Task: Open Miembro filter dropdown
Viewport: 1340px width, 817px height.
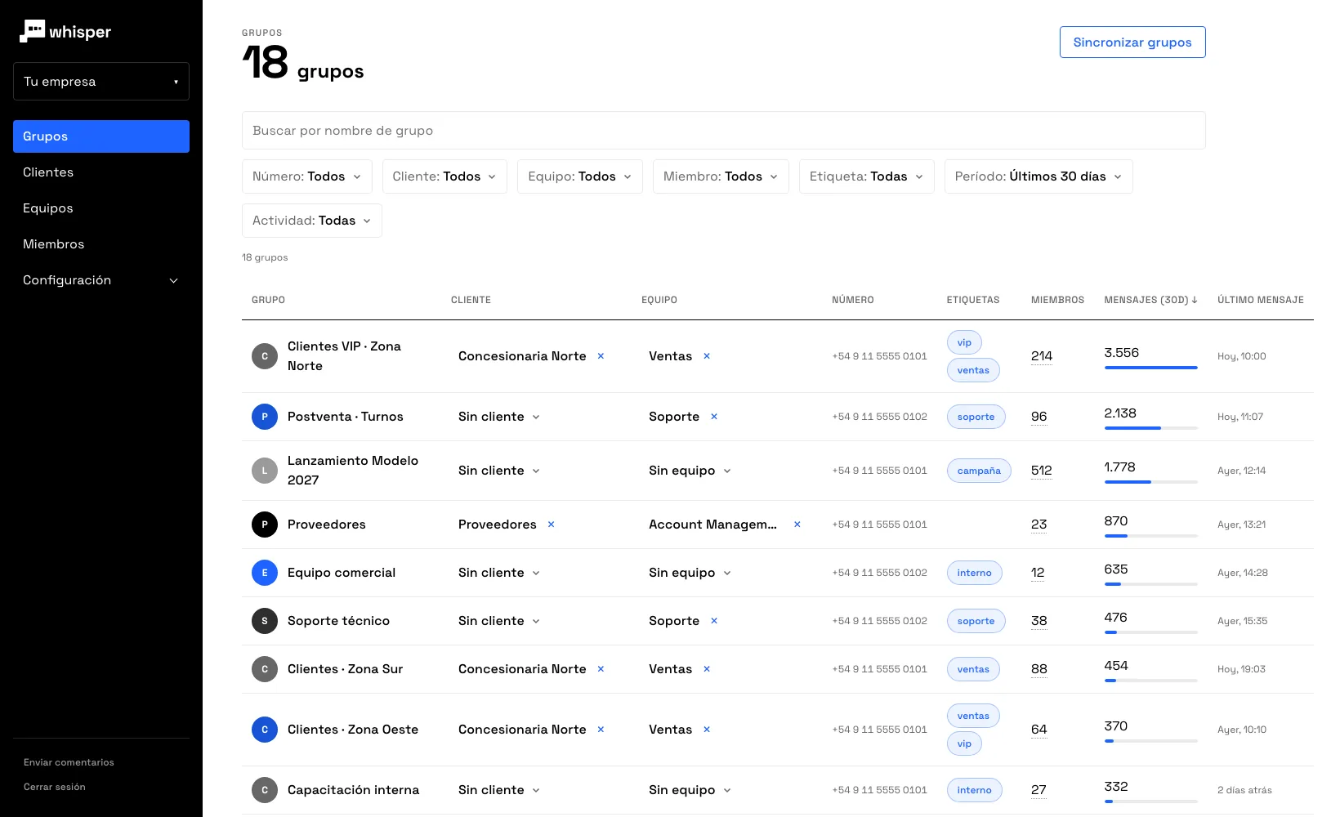Action: click(721, 176)
